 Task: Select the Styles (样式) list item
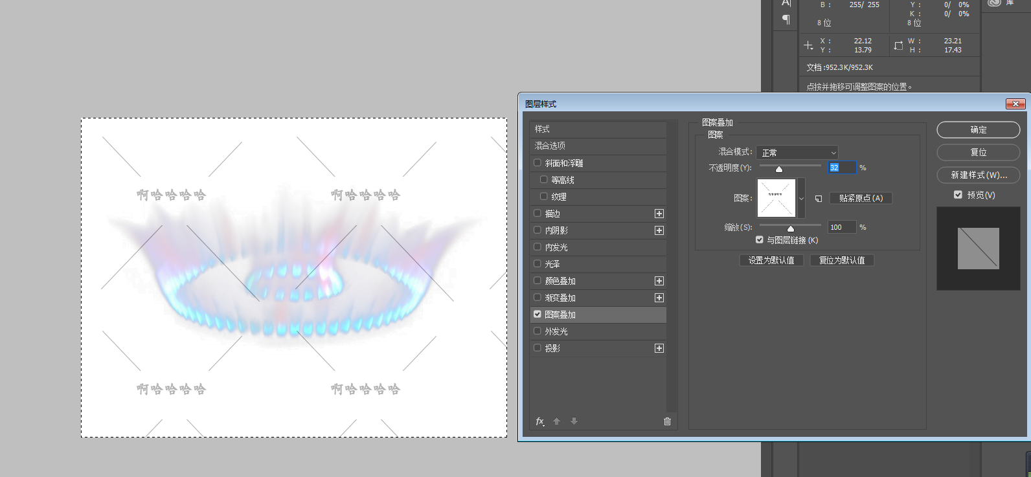[598, 129]
